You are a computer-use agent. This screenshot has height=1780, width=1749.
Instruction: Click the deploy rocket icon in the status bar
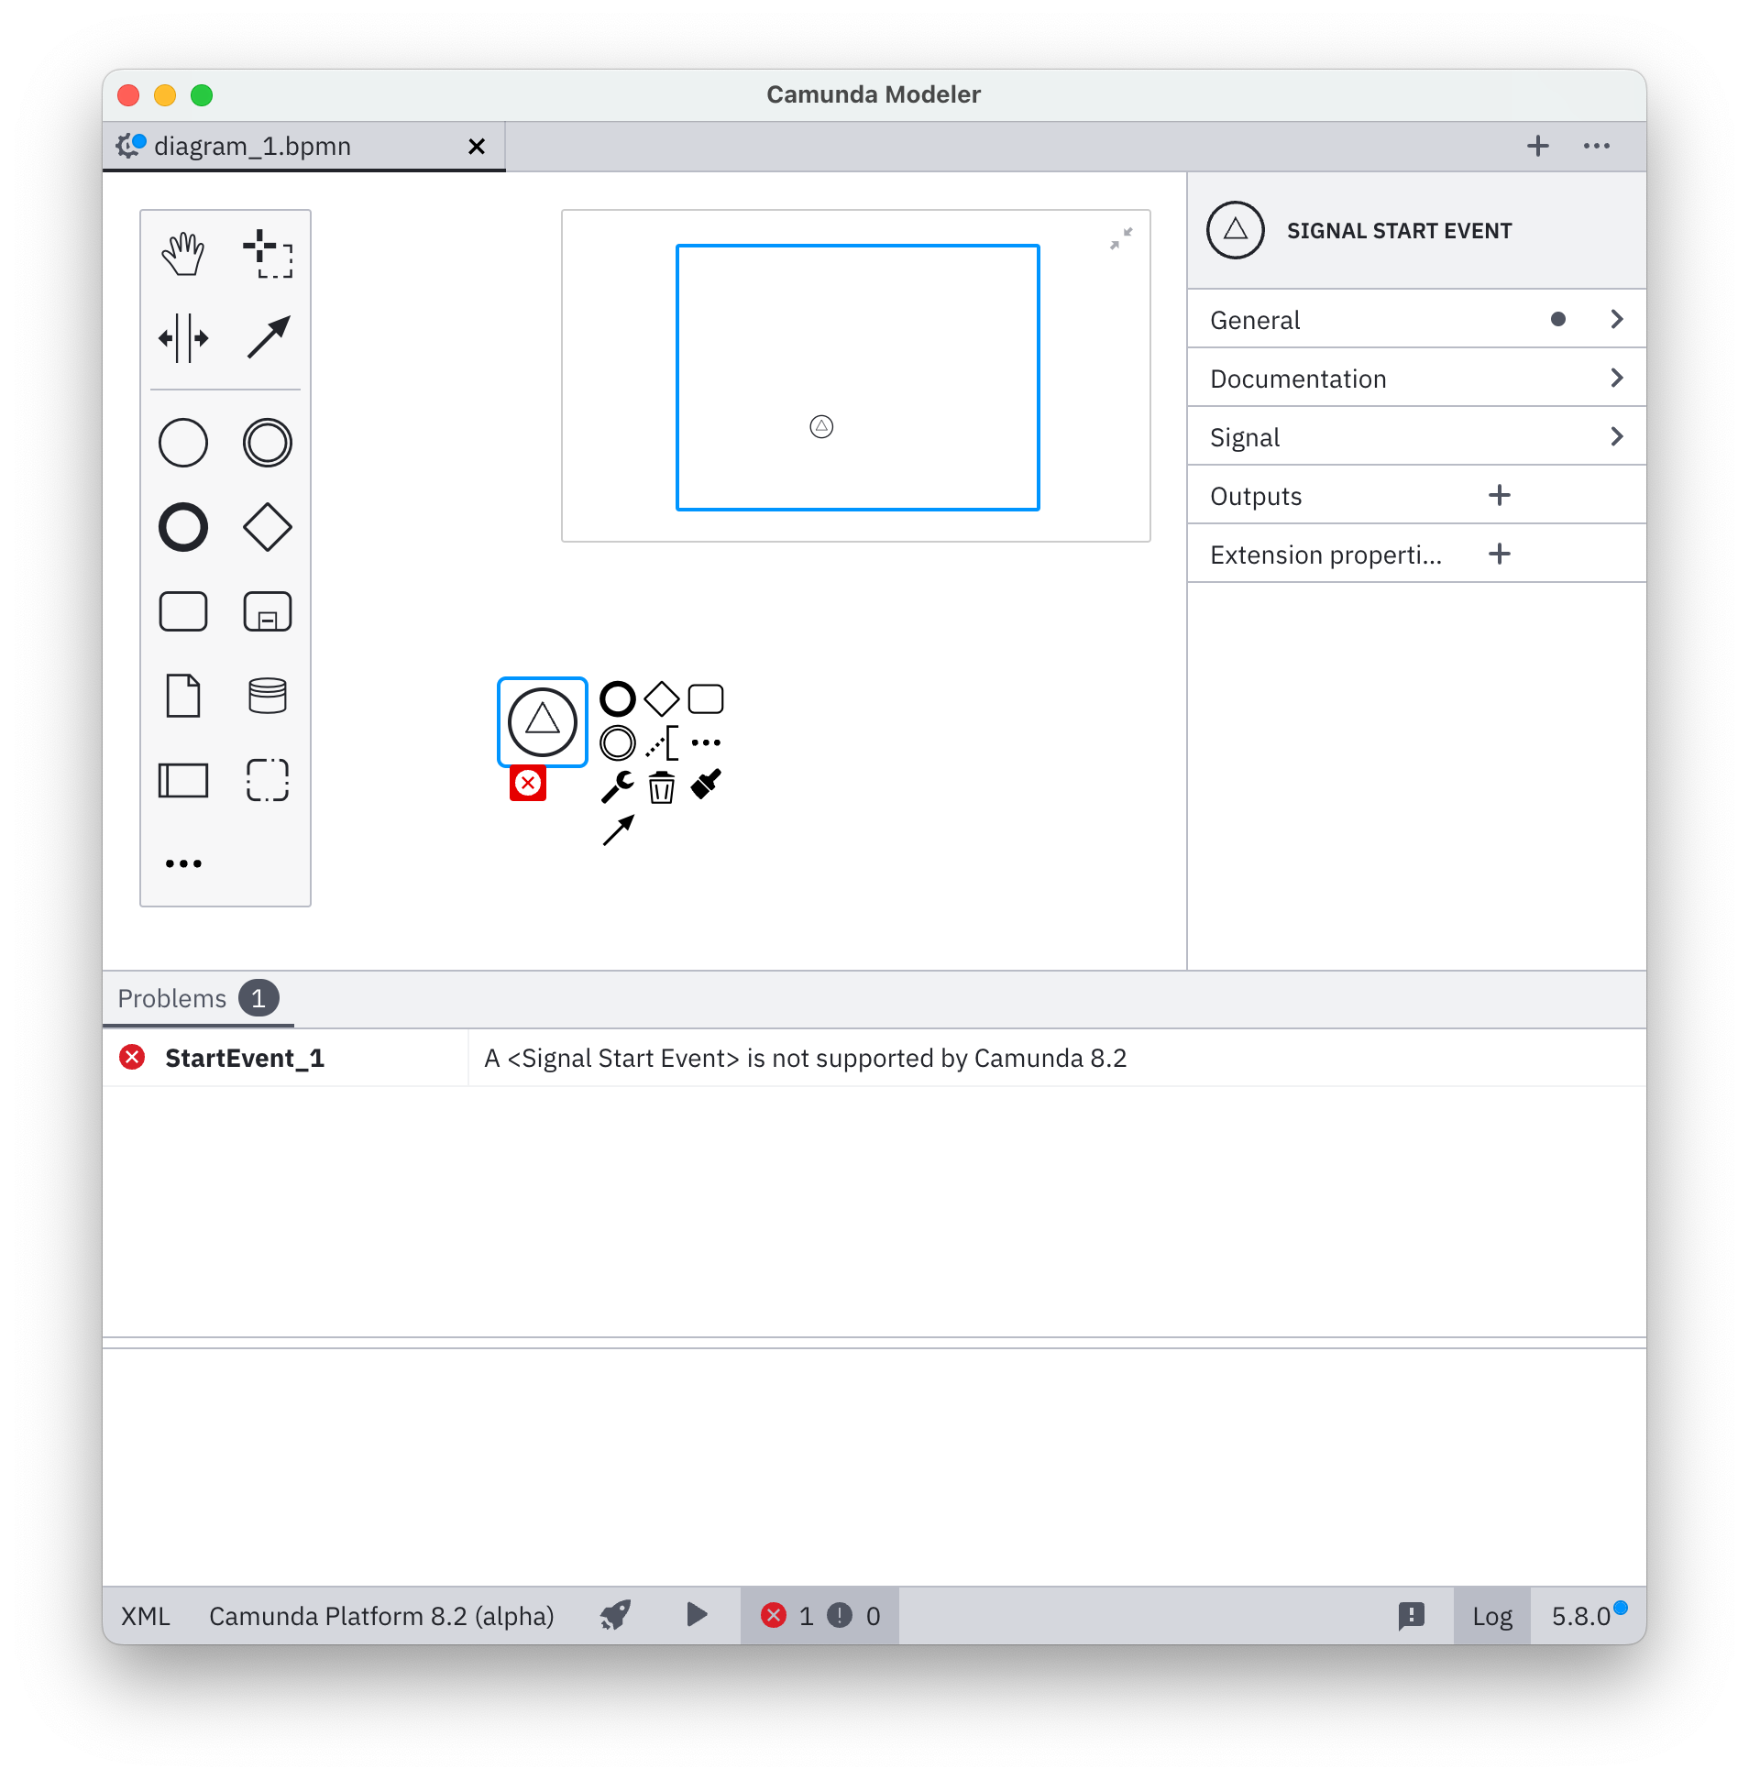click(x=613, y=1616)
